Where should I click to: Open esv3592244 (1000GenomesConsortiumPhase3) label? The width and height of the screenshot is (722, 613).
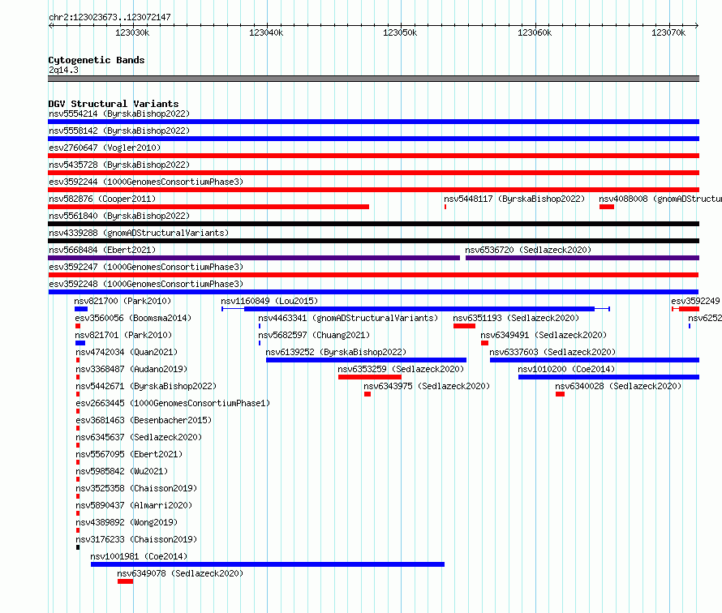coord(146,182)
